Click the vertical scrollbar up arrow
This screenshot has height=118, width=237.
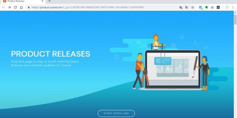pos(235,12)
